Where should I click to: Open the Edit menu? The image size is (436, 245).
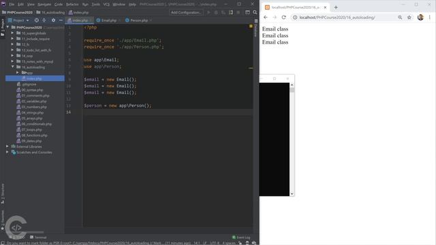coord(20,5)
